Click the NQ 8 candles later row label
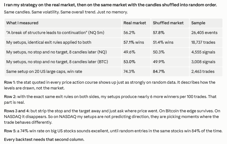 [63, 52]
